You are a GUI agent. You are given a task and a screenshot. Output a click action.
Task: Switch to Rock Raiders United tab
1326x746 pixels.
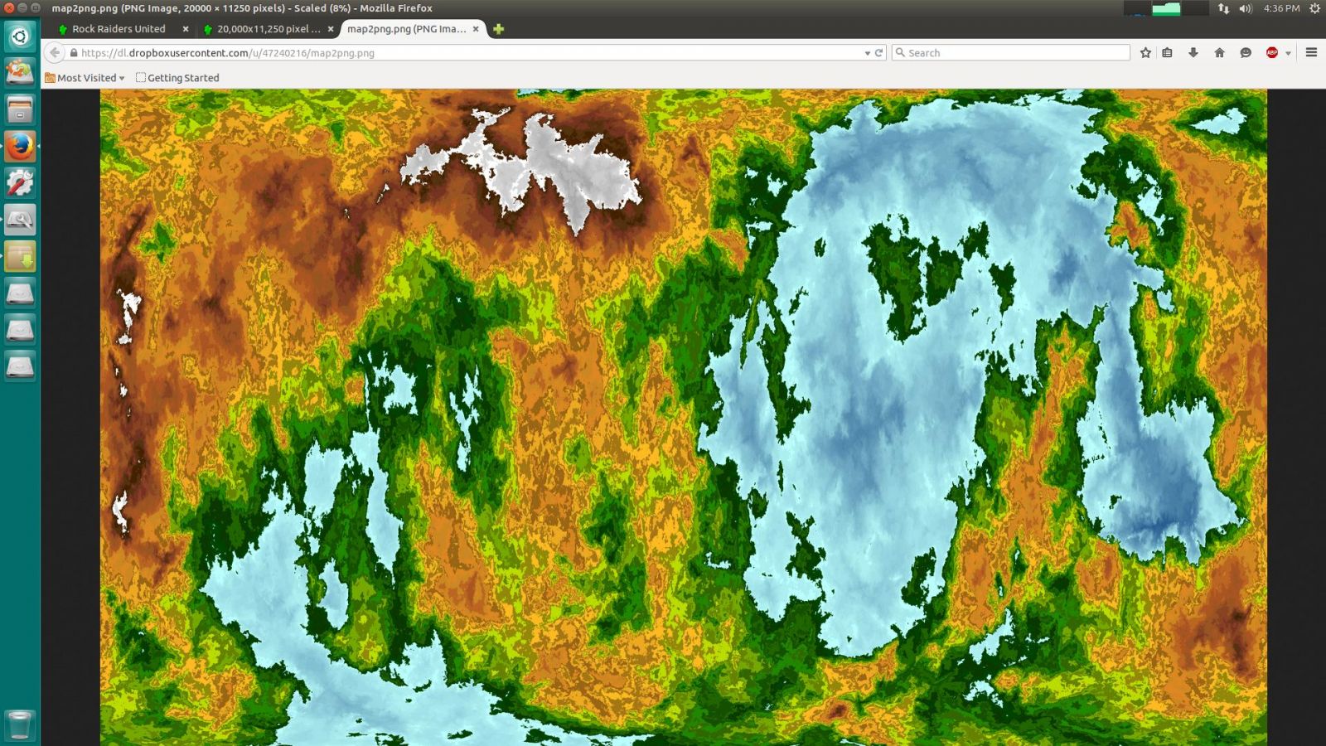tap(118, 29)
